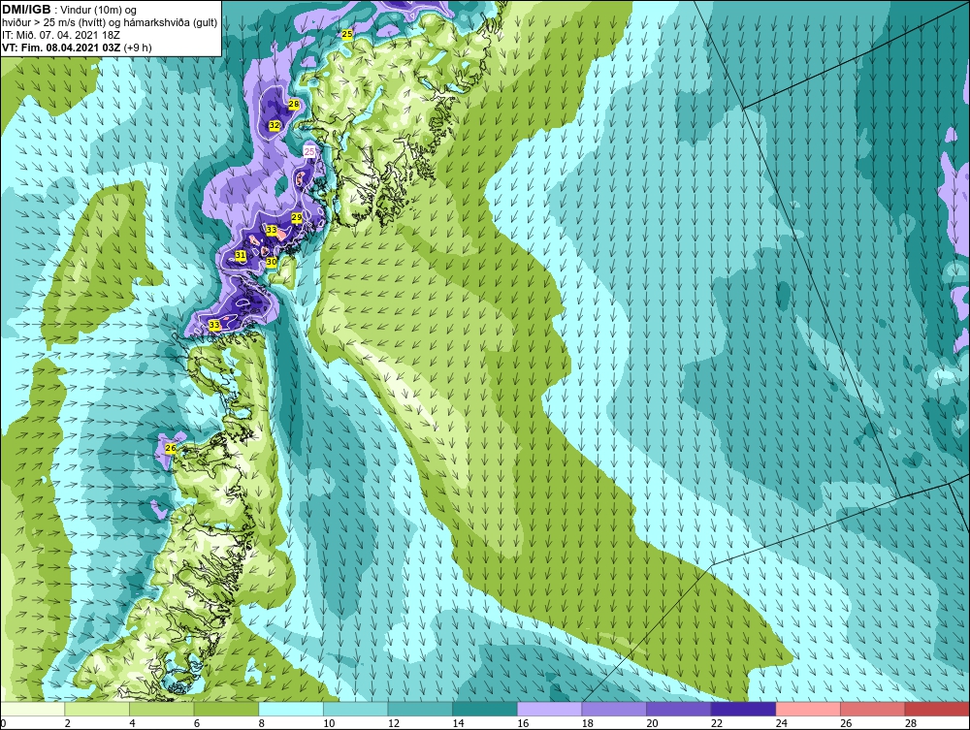Click the number 24 on the legend scale

(781, 723)
